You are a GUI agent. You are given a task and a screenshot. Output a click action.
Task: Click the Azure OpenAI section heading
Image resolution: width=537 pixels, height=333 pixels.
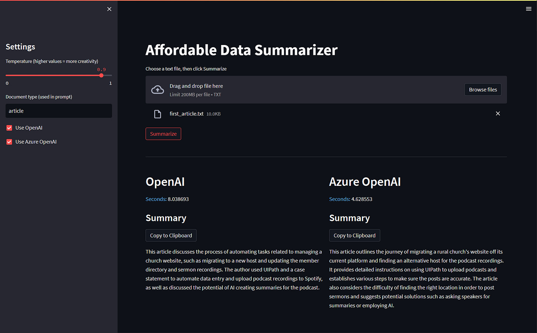365,182
